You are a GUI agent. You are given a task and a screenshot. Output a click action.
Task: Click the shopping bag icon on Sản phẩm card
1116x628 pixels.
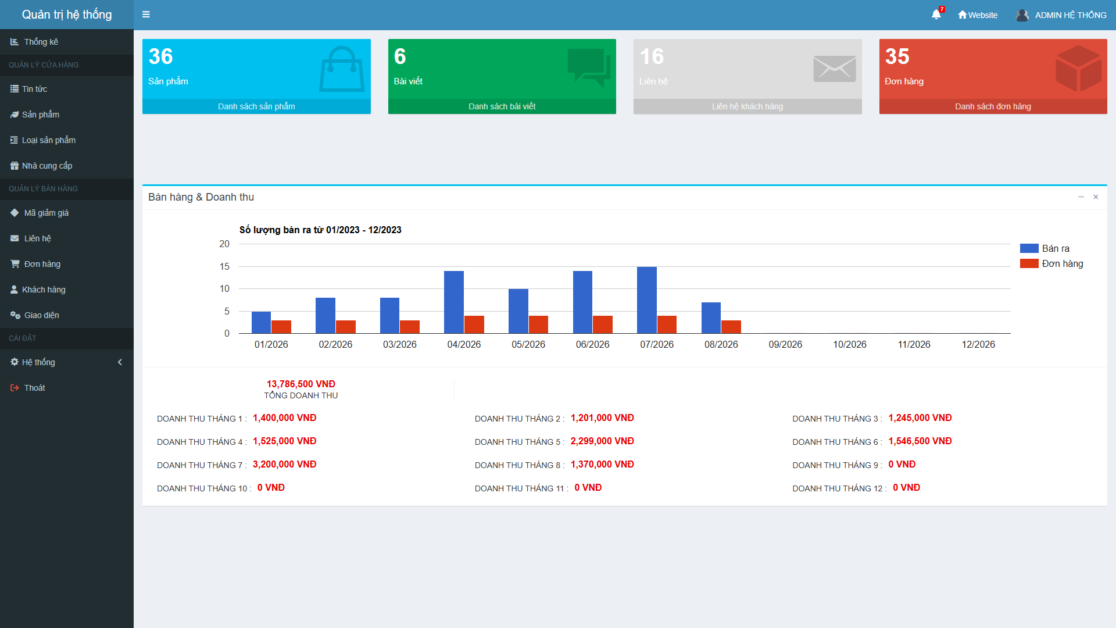click(342, 69)
